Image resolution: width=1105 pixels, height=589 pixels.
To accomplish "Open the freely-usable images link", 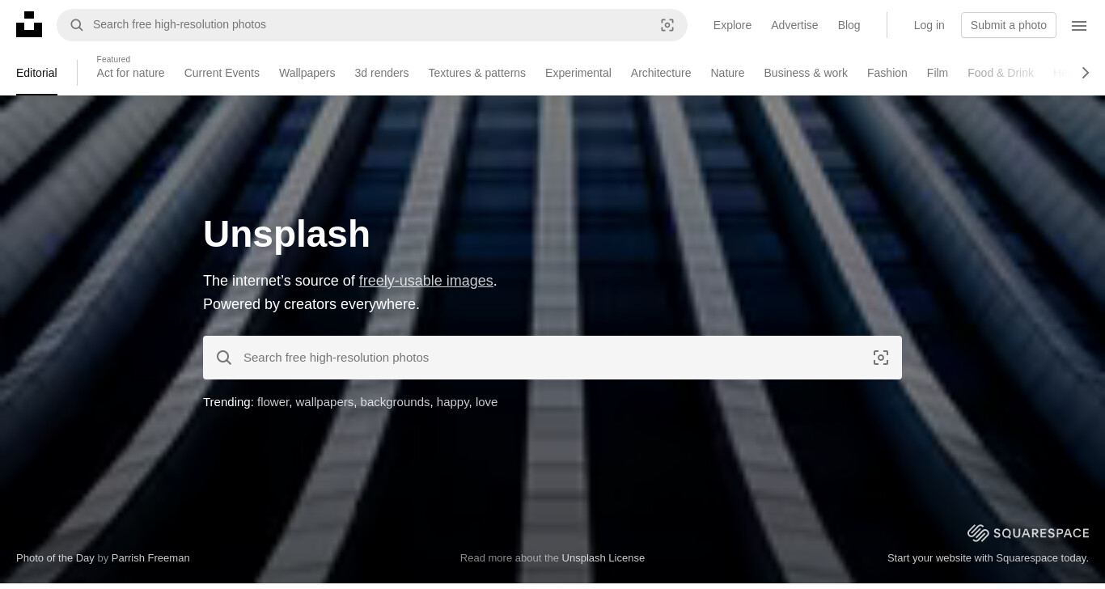I will point(425,281).
